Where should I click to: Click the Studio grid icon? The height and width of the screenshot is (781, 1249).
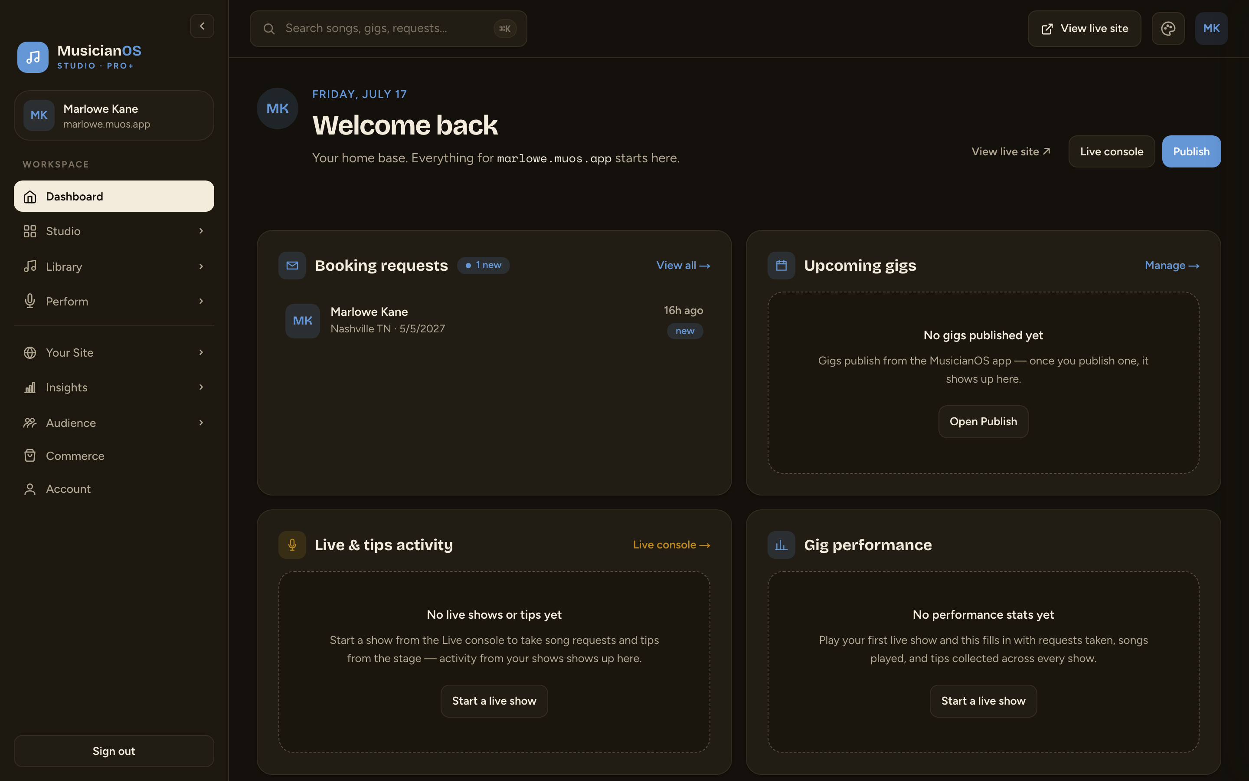[30, 231]
